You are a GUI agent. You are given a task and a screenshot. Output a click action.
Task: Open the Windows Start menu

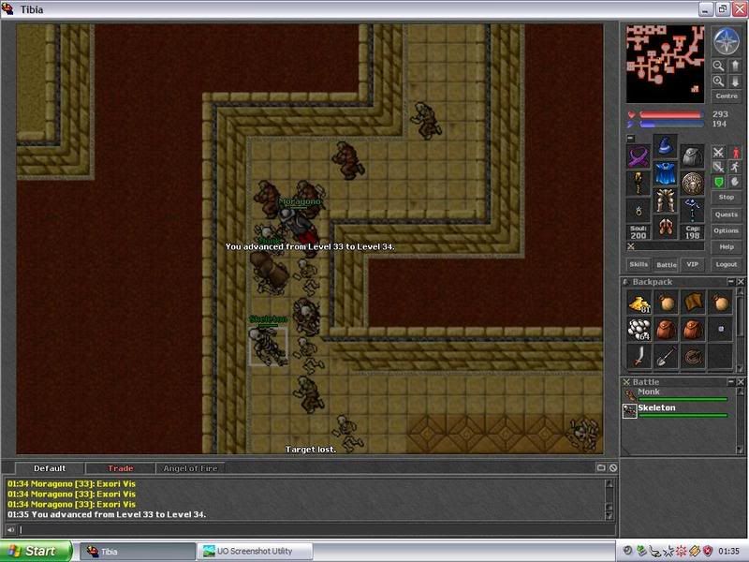pos(36,551)
